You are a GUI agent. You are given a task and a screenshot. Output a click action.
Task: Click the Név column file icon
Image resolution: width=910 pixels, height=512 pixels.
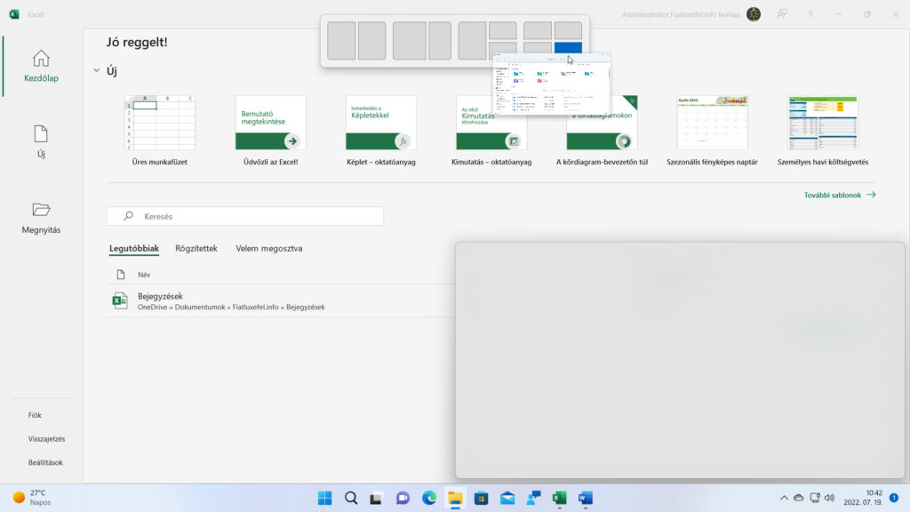click(x=121, y=275)
